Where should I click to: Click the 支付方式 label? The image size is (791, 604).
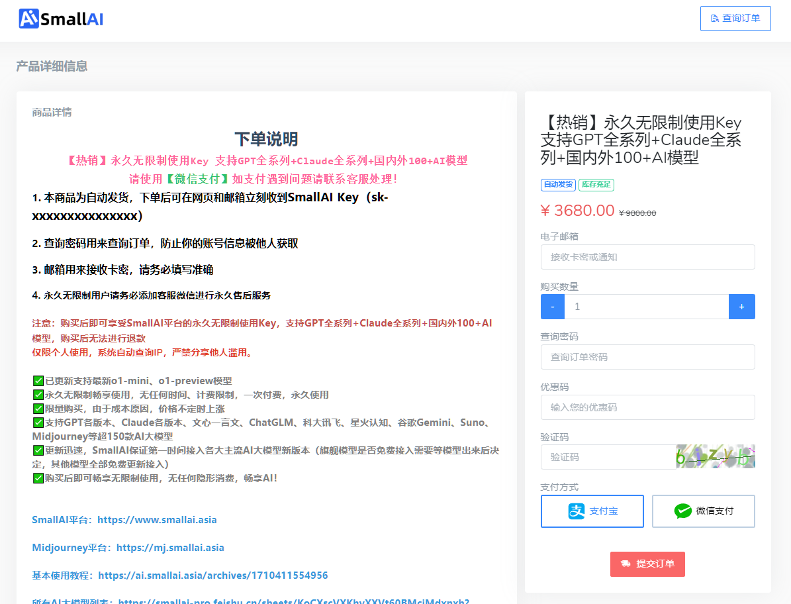pos(559,487)
